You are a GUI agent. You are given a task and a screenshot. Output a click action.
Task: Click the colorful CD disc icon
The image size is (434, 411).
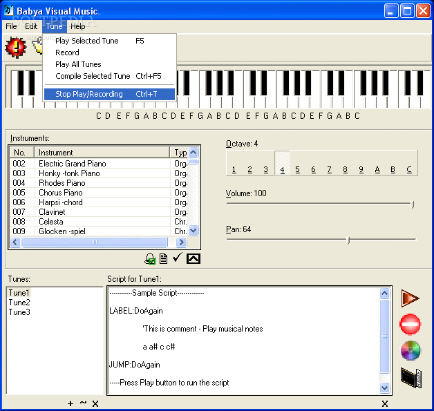click(411, 350)
